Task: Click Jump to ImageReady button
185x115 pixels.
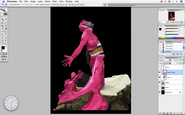Action: (x=4, y=59)
